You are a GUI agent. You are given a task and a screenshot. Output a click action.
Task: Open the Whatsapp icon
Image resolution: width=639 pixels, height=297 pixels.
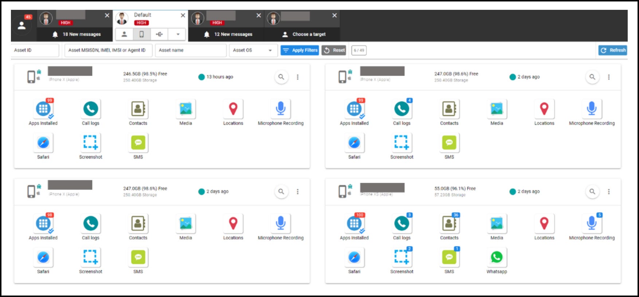(x=497, y=257)
